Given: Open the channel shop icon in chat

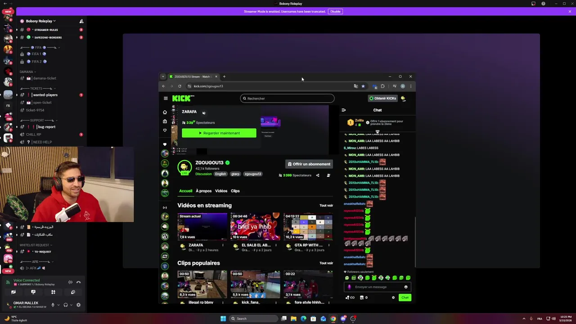Looking at the screenshot, I should (362, 297).
